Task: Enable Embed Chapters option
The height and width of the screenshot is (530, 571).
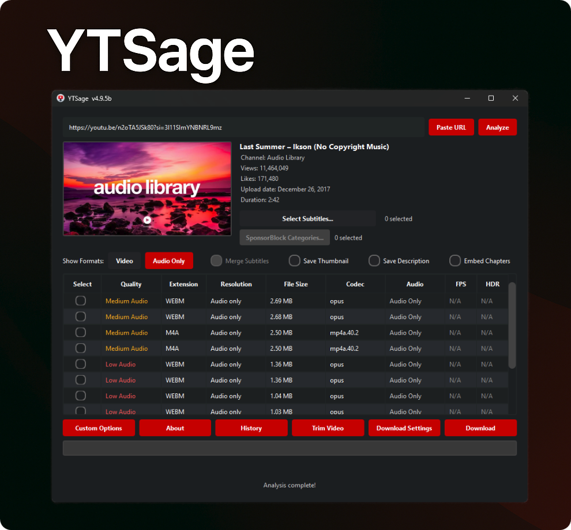Action: tap(455, 261)
